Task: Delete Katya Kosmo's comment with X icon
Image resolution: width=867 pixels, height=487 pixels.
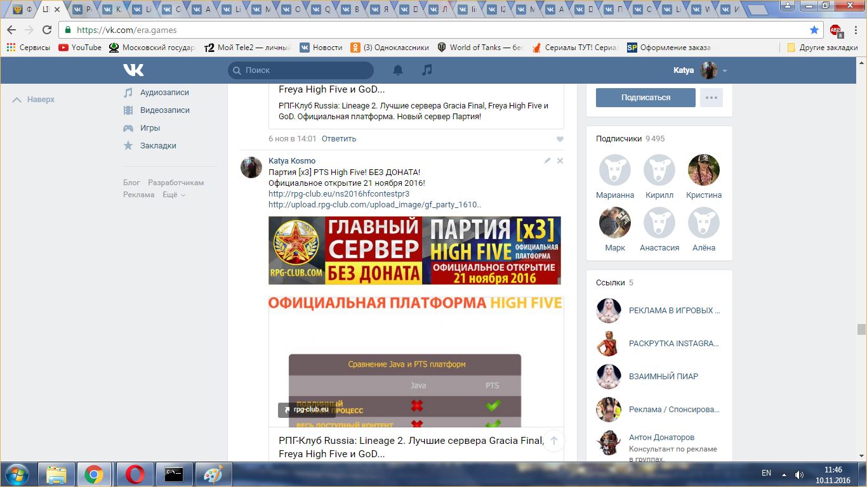Action: coord(560,161)
